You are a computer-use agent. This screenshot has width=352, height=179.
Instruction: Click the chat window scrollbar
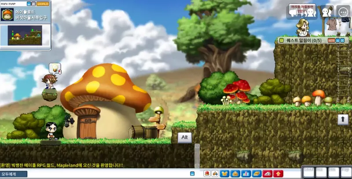[x=197, y=156]
